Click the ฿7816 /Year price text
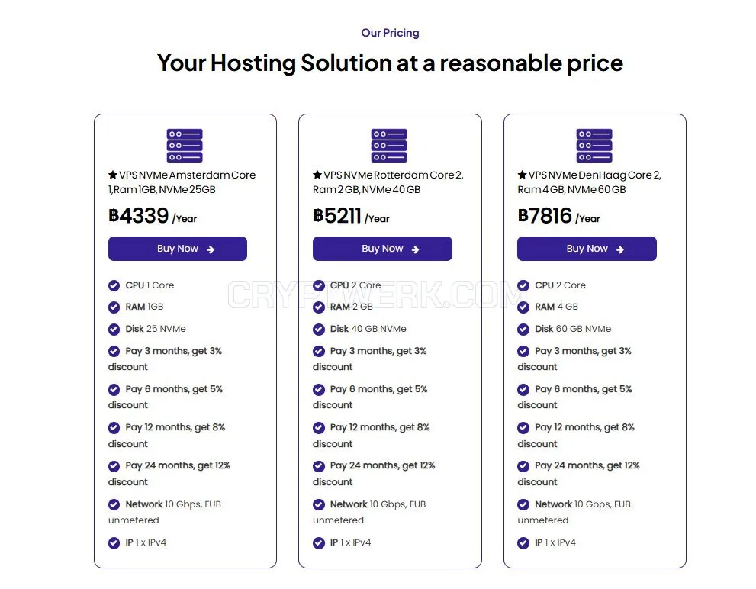The width and height of the screenshot is (756, 589). coord(559,216)
